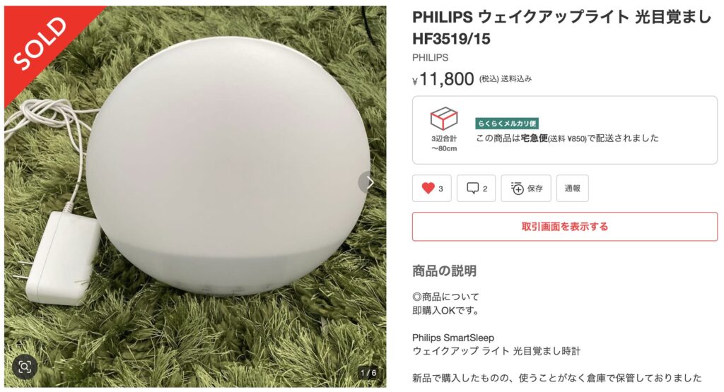Viewport: 724px width, 392px height.
Task: Click the ¥11,800 price text
Action: 443,79
